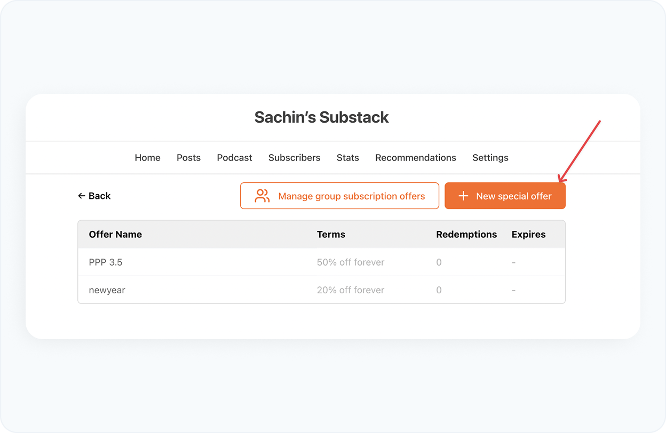Viewport: 666px width, 433px height.
Task: Open Manage group subscription offers
Action: click(x=339, y=196)
